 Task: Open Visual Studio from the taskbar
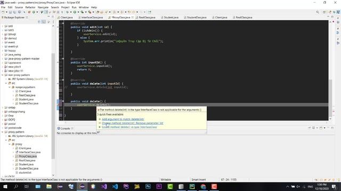104,186
